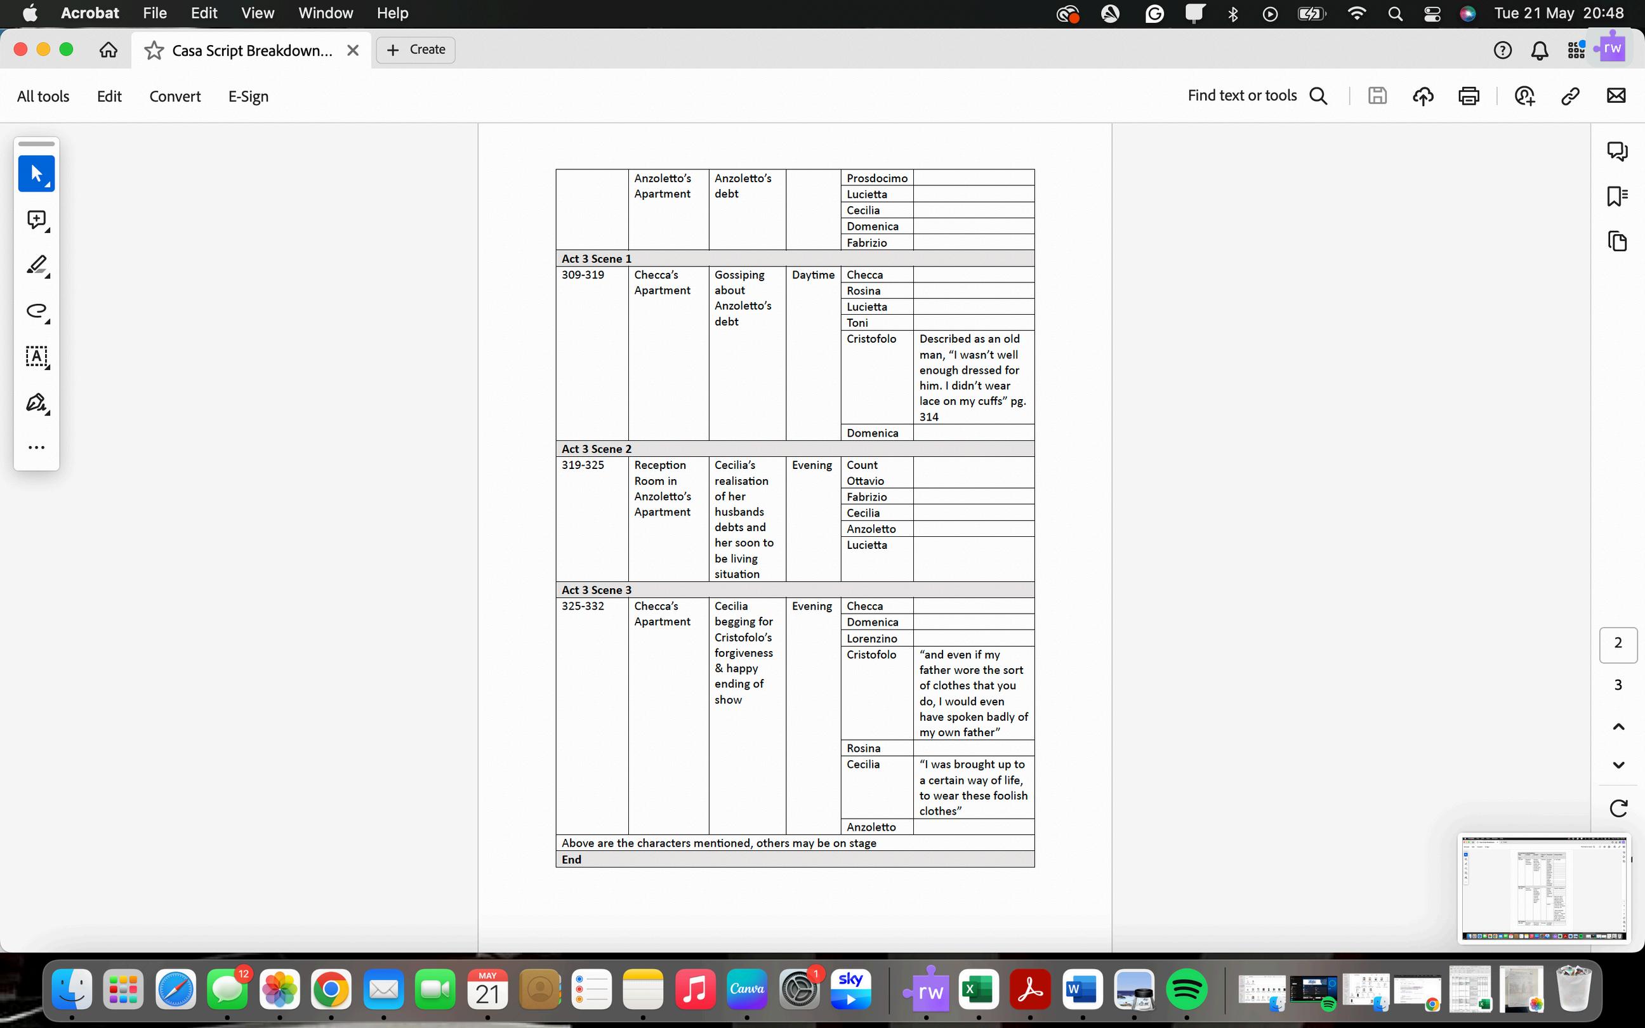Pick the freehand draw loop tool

tap(36, 312)
